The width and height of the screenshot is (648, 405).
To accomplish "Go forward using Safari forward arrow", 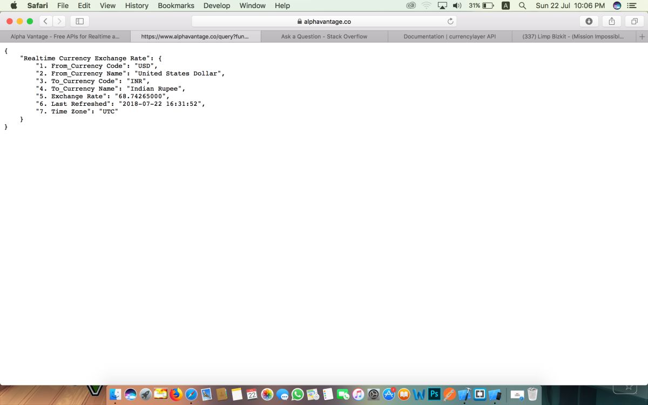I will pyautogui.click(x=59, y=21).
